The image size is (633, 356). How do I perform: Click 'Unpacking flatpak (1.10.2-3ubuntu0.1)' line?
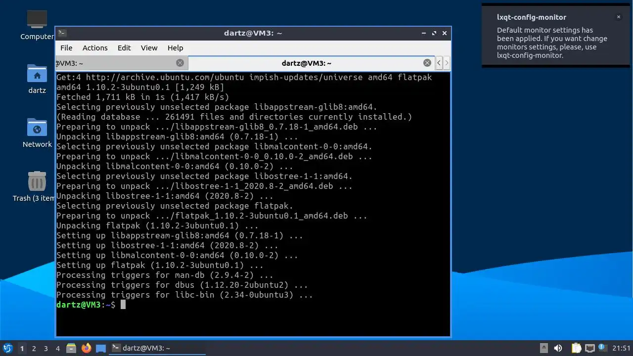point(157,226)
